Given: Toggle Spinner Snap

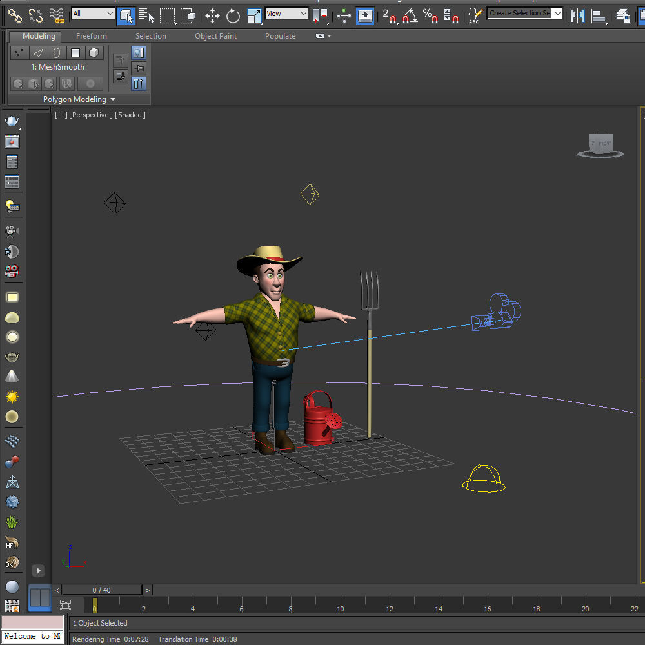Looking at the screenshot, I should coord(451,16).
